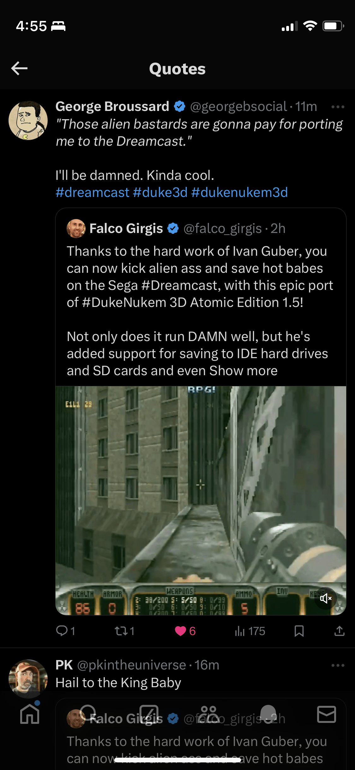Open more options on PK's tweet
355x770 pixels.
[x=338, y=665]
